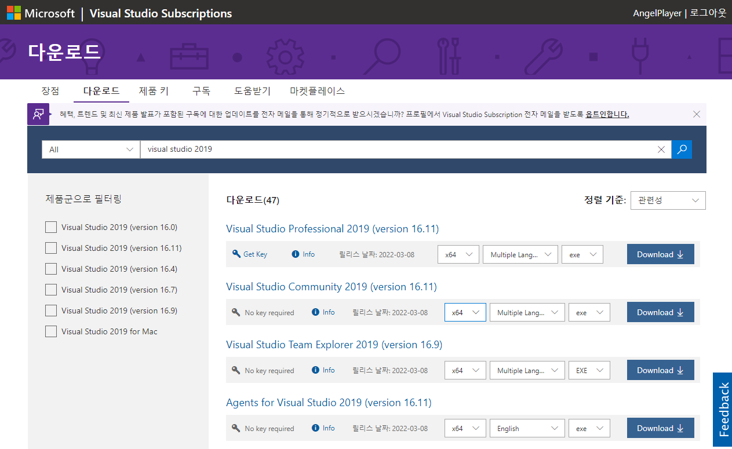Image resolution: width=732 pixels, height=449 pixels.
Task: Click key icon in Visual Studio Community row
Action: pos(236,312)
